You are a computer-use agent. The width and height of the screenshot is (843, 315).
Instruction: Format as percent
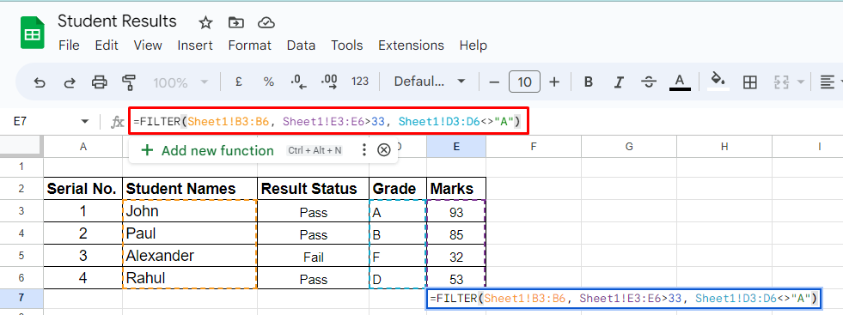coord(269,82)
